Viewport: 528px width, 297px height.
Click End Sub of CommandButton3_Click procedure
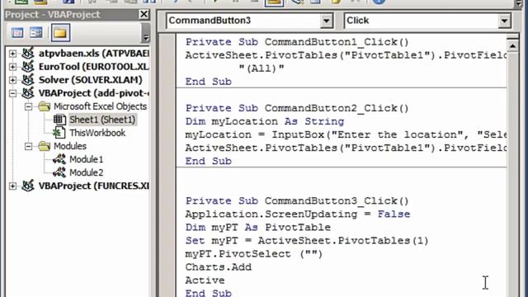209,293
